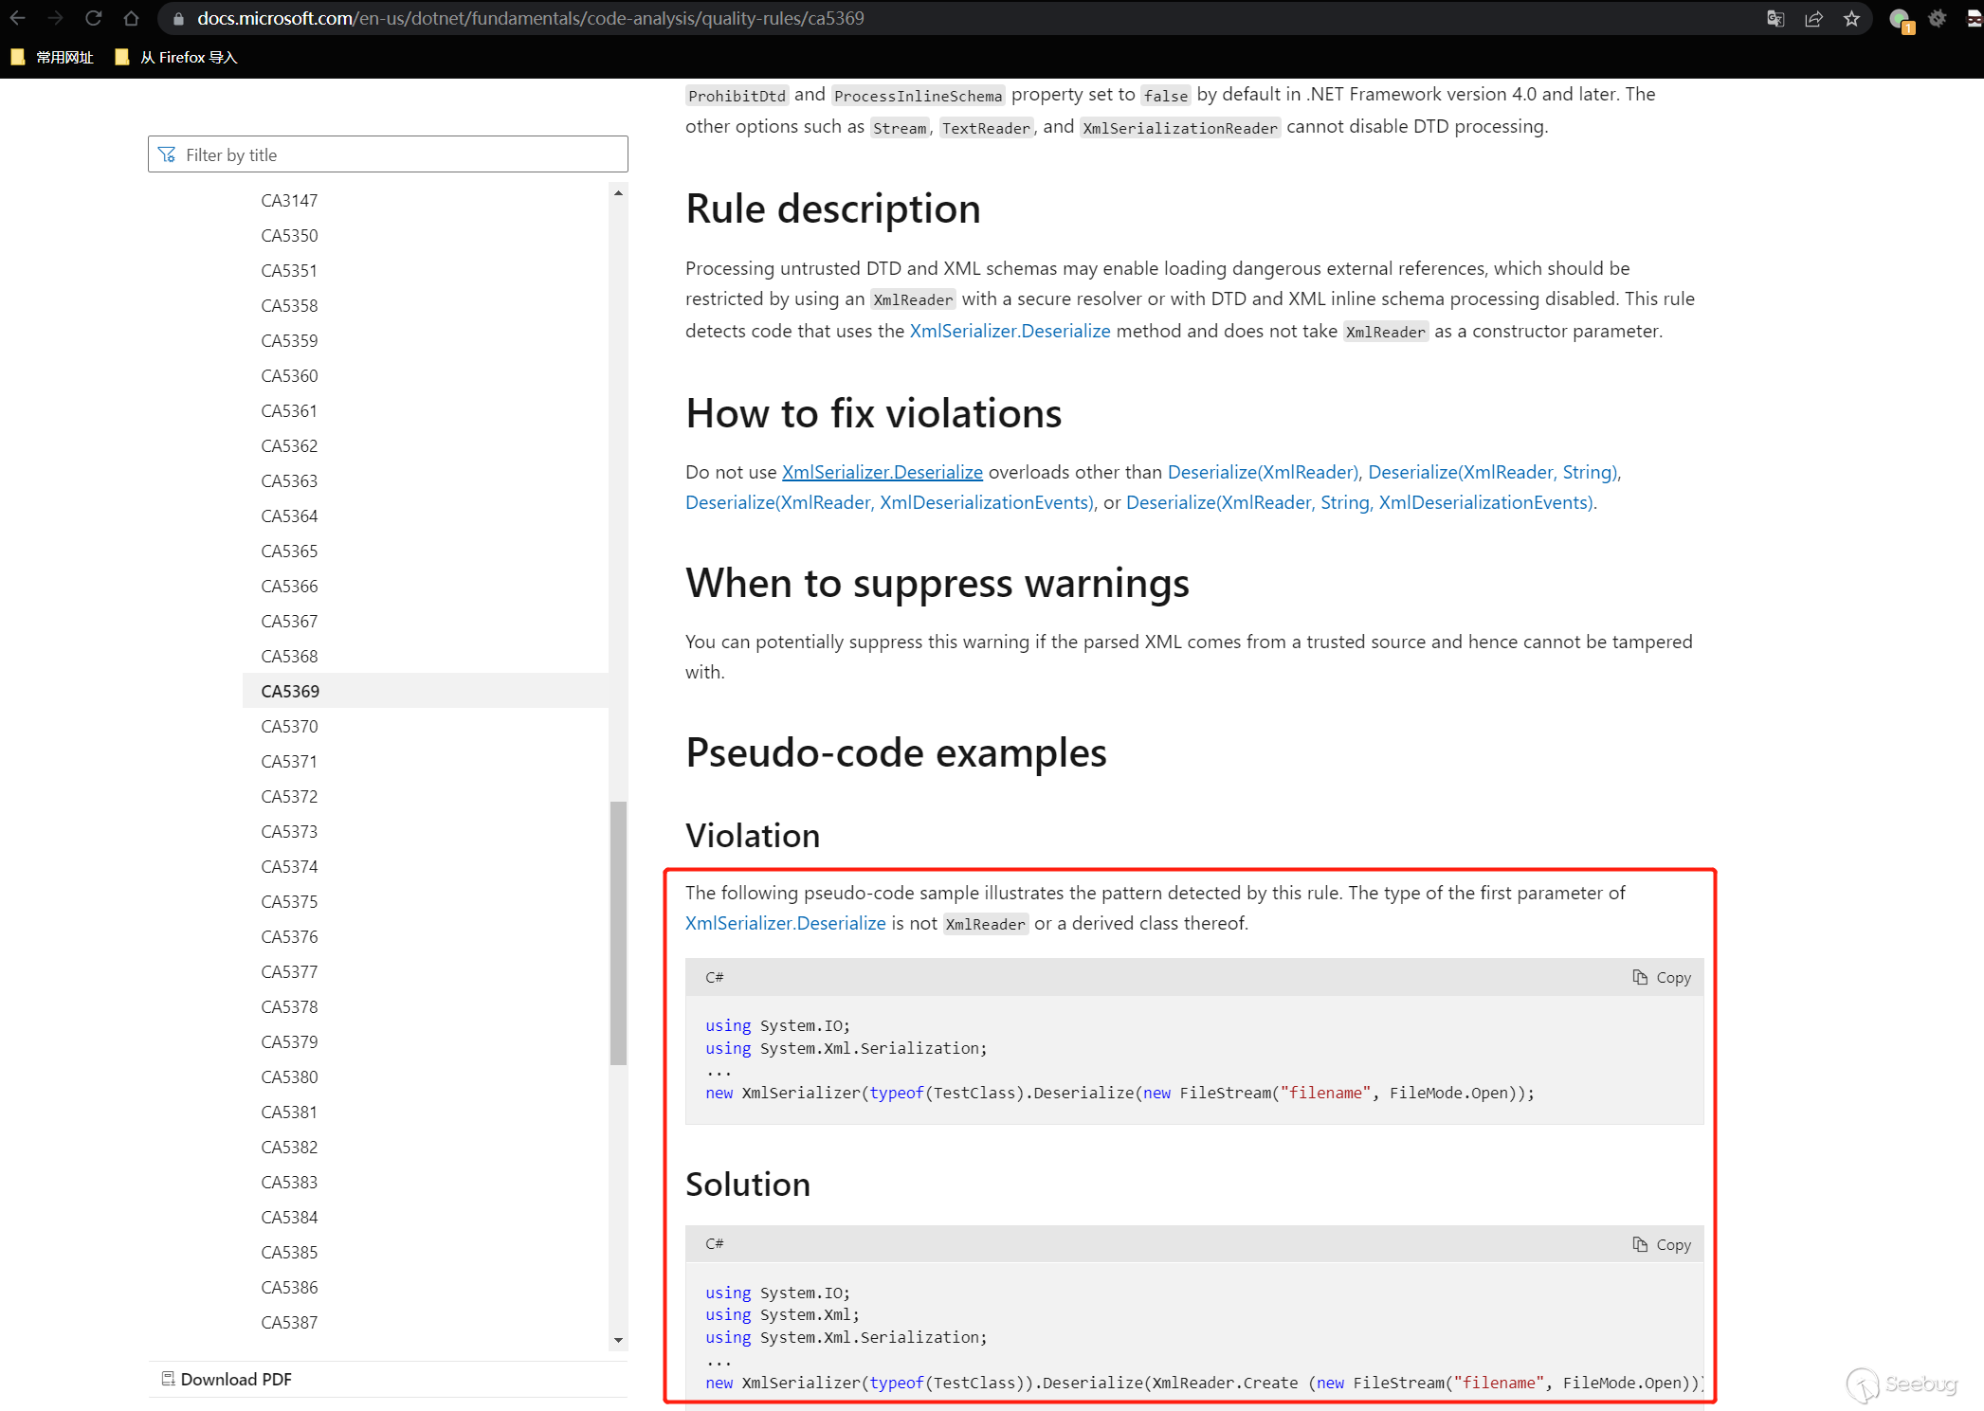Viewport: 1984px width, 1411px height.
Task: Focus the Filter by title field
Action: click(x=388, y=154)
